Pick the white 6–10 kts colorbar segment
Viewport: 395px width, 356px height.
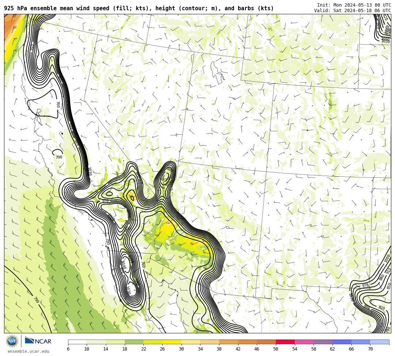tap(77, 342)
